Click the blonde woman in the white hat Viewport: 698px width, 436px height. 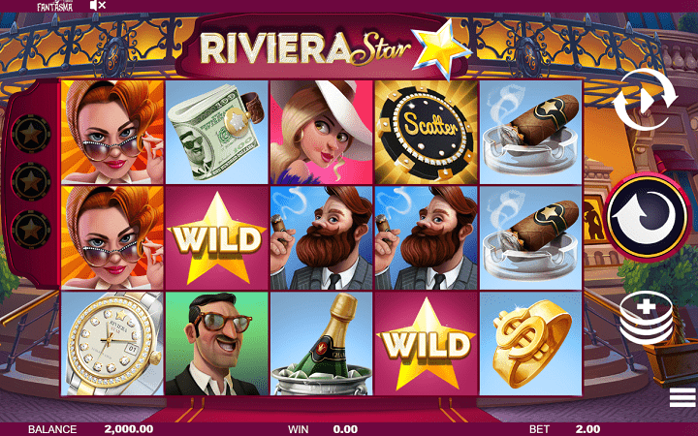[x=322, y=132]
